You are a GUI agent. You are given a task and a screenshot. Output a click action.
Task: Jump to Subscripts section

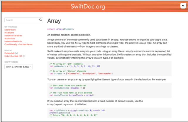(x=10, y=39)
